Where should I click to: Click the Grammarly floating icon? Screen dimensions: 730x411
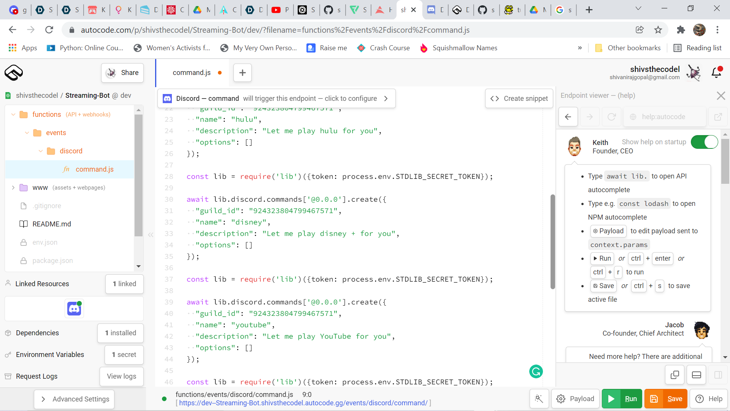(536, 371)
